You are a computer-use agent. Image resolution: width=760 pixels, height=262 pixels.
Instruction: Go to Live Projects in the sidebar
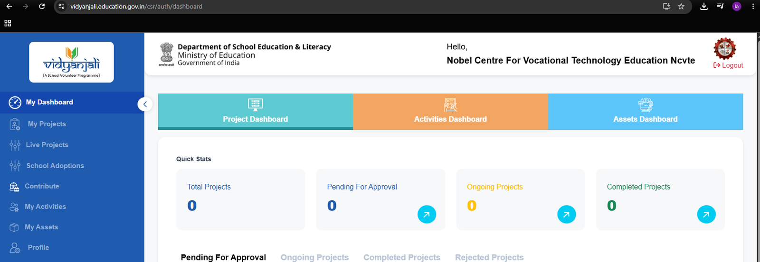point(72,145)
